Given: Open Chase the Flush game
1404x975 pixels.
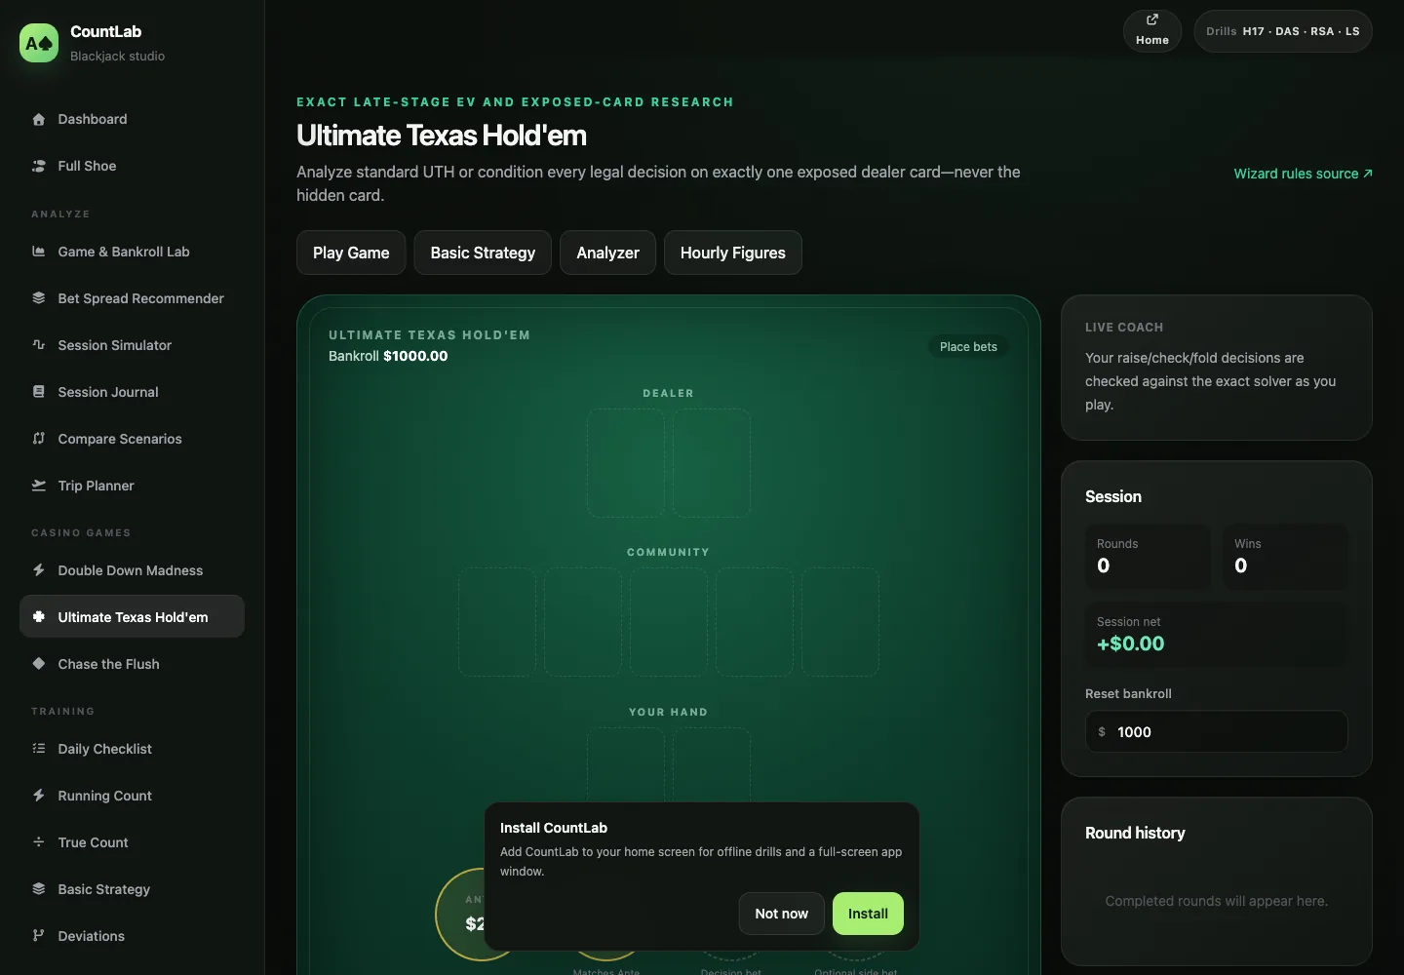Looking at the screenshot, I should (x=132, y=664).
